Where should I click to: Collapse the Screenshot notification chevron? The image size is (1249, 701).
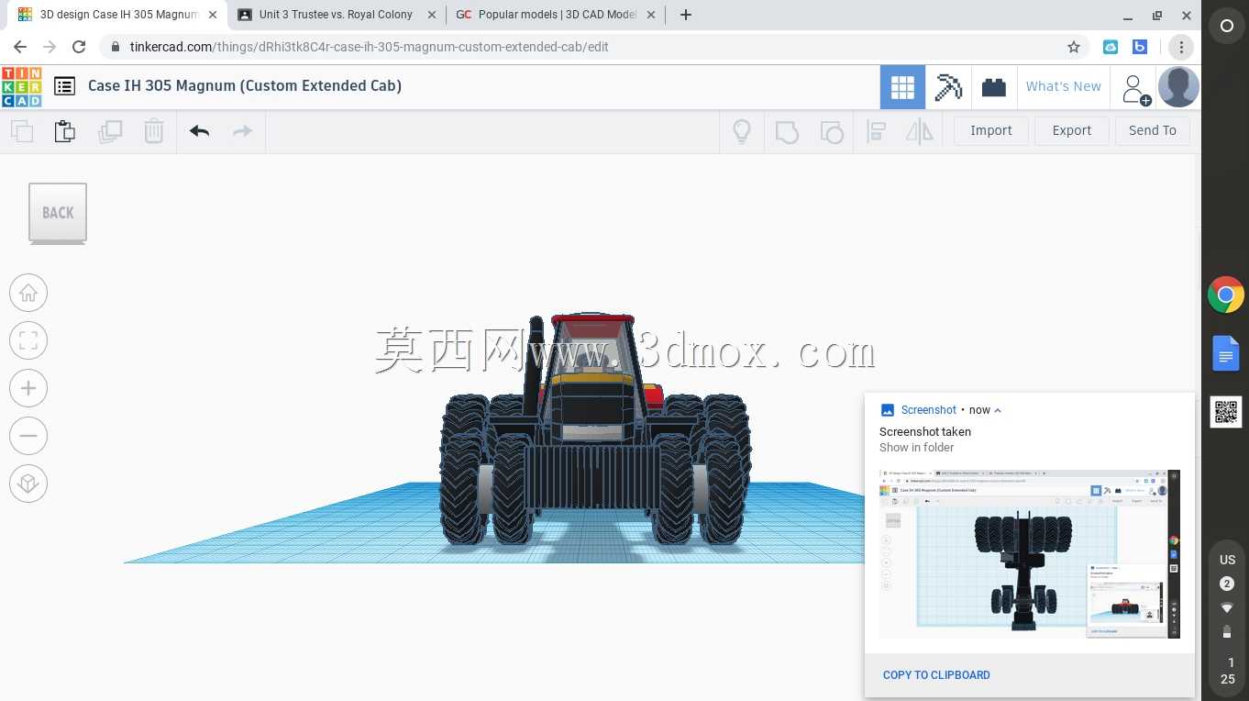(x=998, y=411)
